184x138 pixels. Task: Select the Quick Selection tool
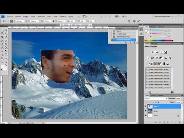tap(6, 34)
